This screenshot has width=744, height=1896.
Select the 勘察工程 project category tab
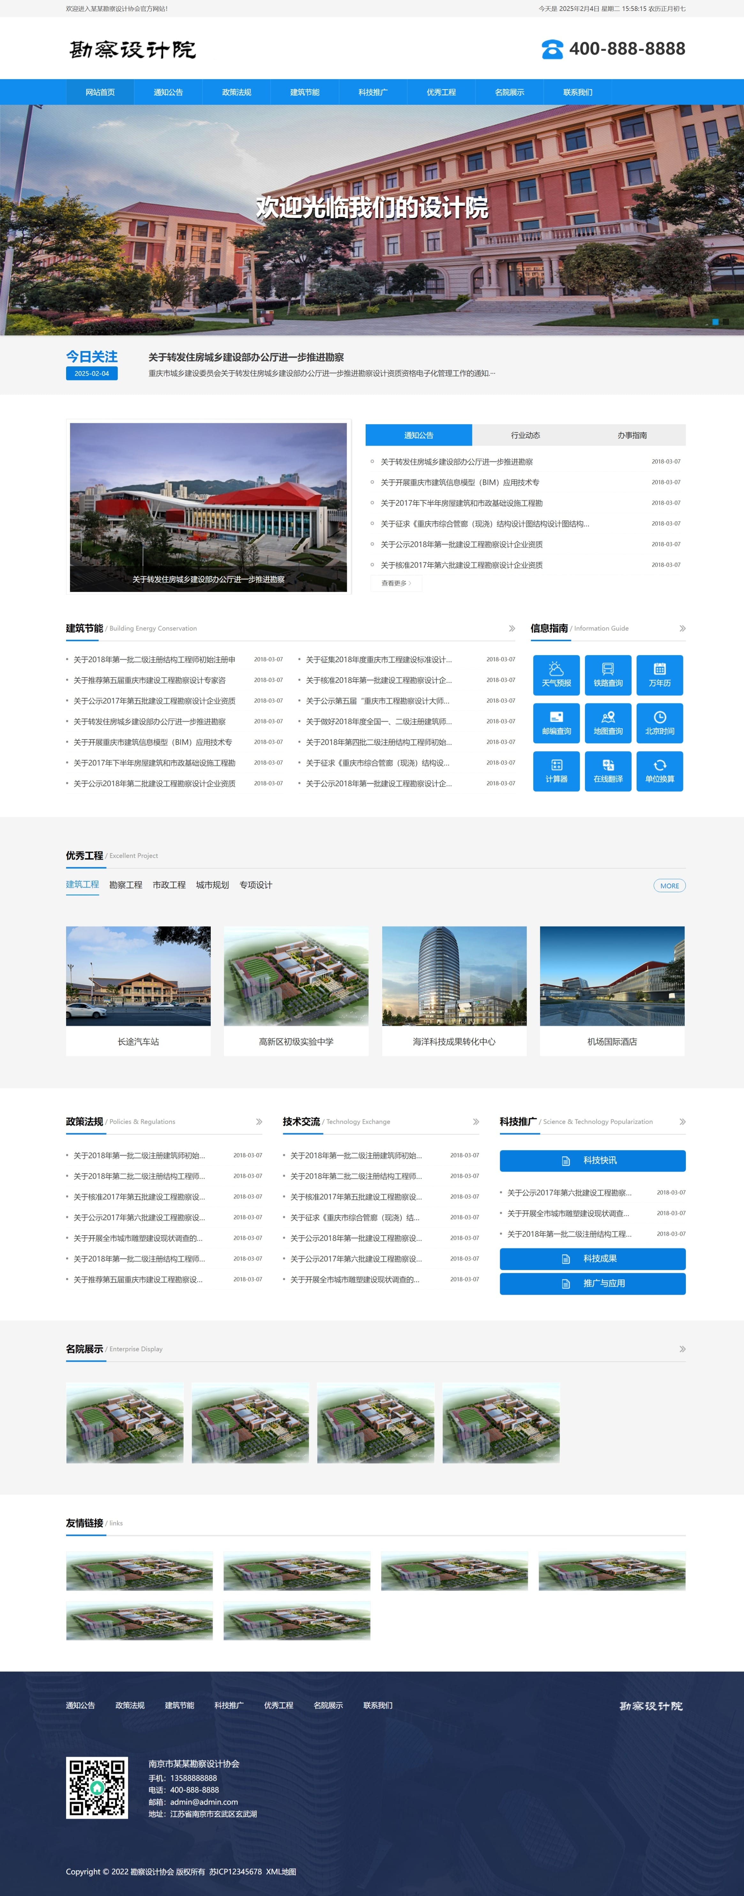(126, 885)
